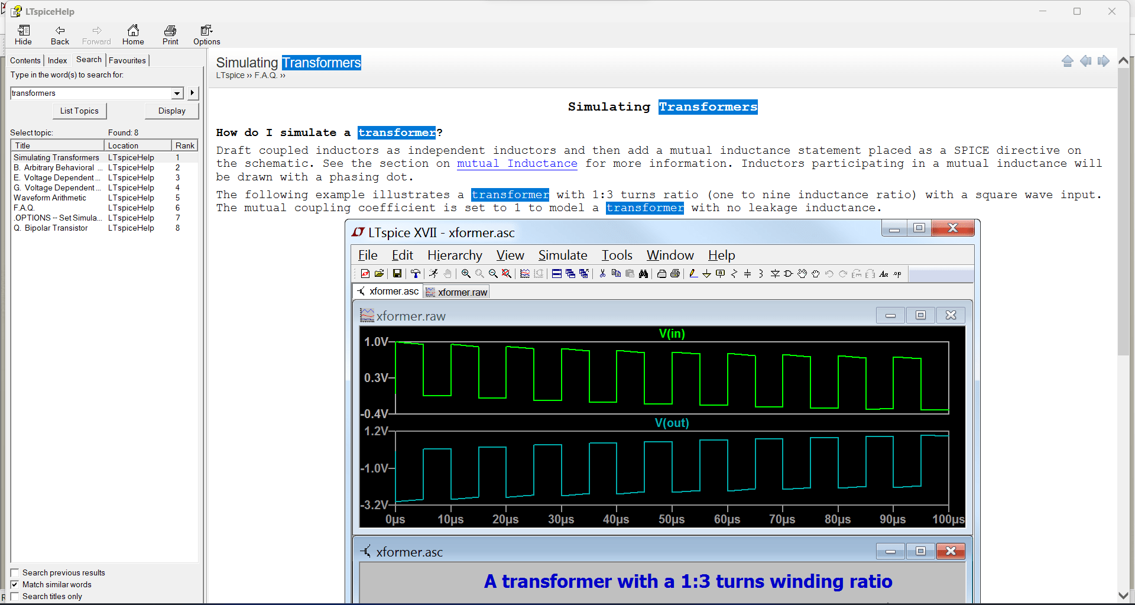Click Hierarchy menu in the LTspice screenshot
Screen dimensions: 1135x605
click(x=455, y=255)
